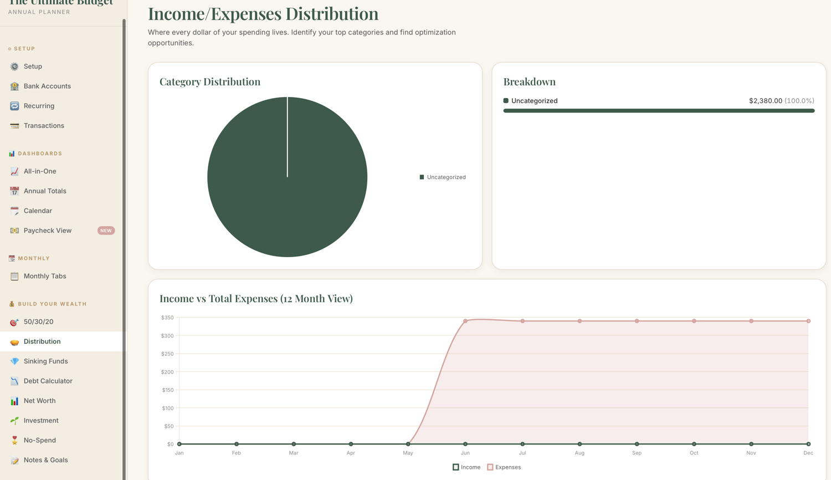This screenshot has height=480, width=831.
Task: Open the Paycheck View dashboard
Action: [x=62, y=231]
